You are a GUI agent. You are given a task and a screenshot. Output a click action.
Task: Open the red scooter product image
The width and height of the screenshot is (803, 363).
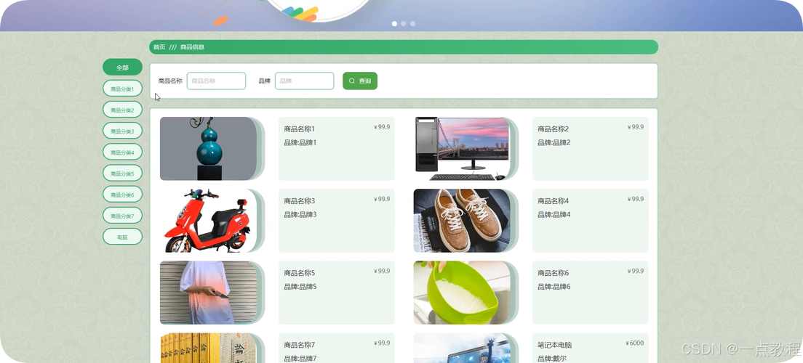tap(209, 221)
